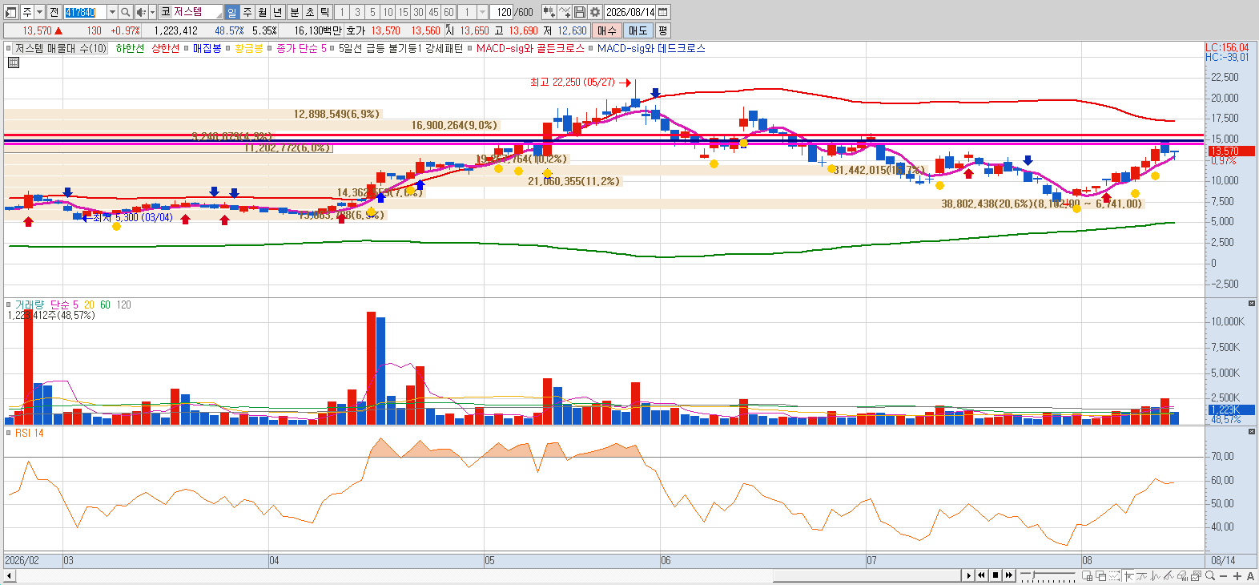
Task: Select the 주 weekly period tab
Action: (x=247, y=12)
